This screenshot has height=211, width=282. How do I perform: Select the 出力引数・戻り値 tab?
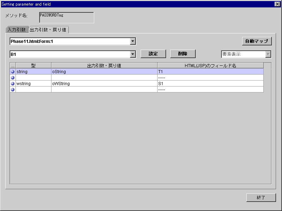click(x=48, y=30)
